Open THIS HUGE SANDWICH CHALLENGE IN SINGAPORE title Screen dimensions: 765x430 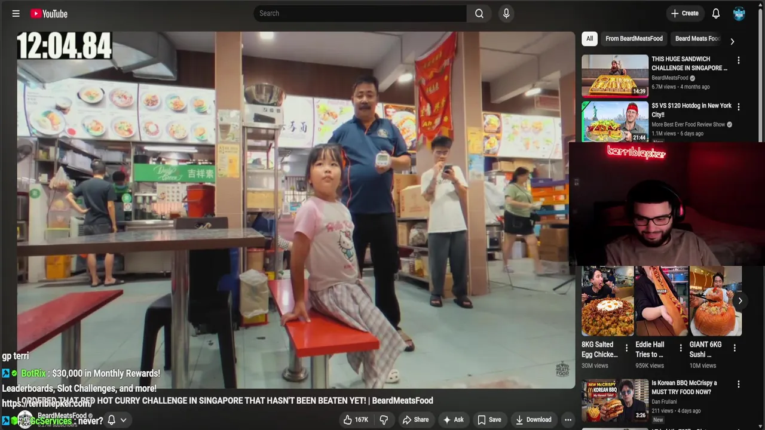pos(690,63)
